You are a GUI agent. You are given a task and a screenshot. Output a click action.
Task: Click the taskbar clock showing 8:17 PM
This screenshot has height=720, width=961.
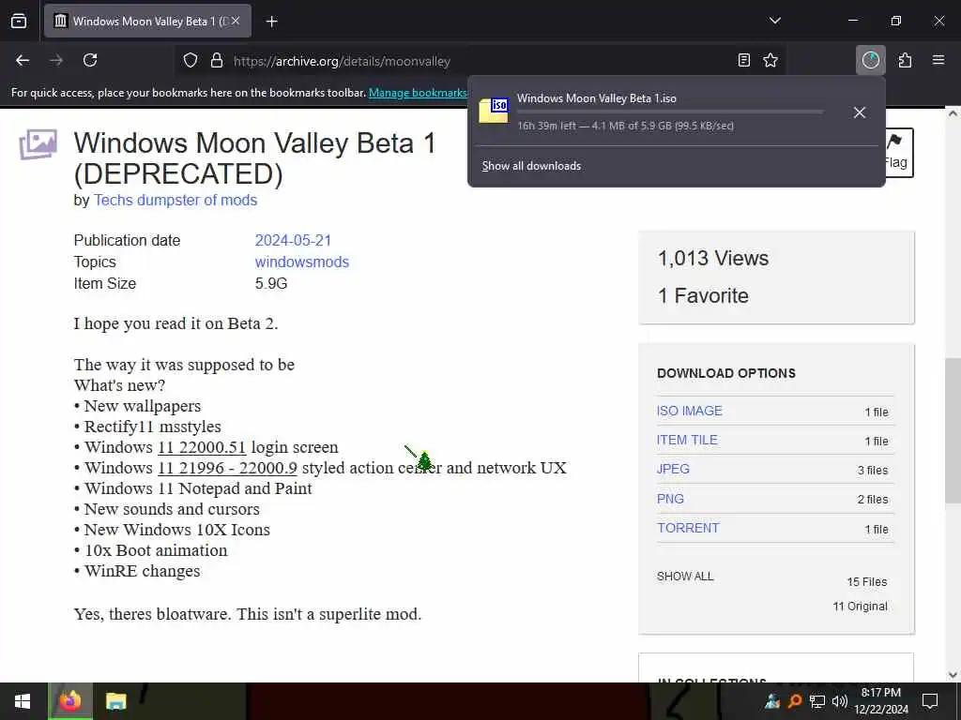tap(881, 701)
